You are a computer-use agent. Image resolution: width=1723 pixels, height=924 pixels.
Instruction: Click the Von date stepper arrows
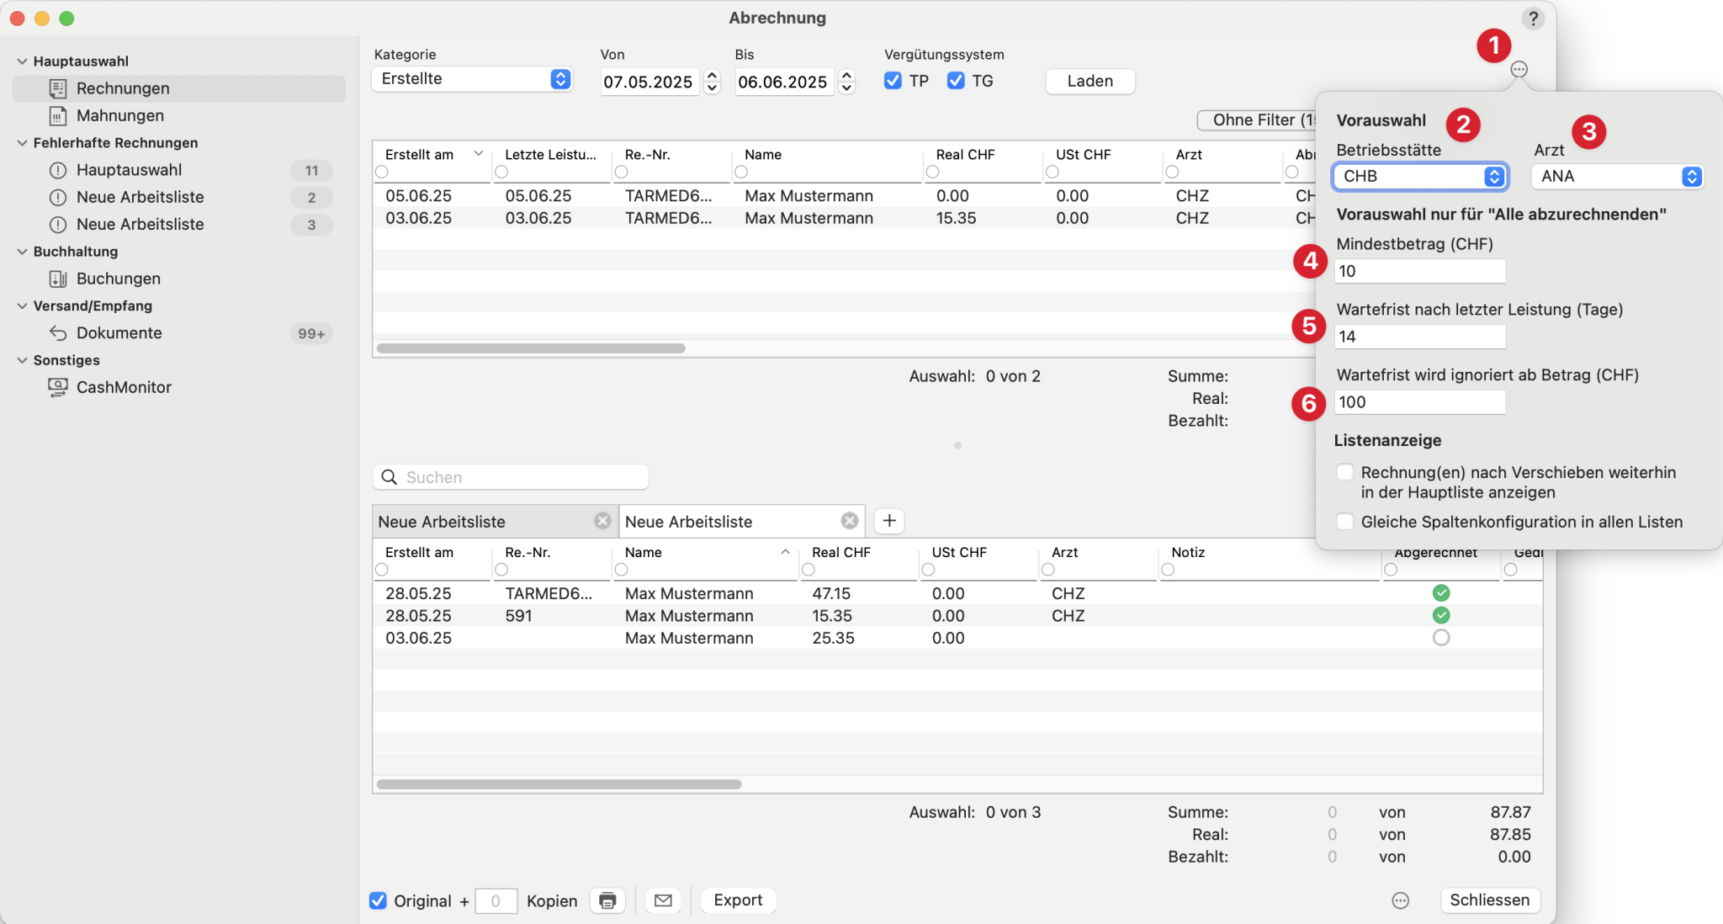[712, 82]
